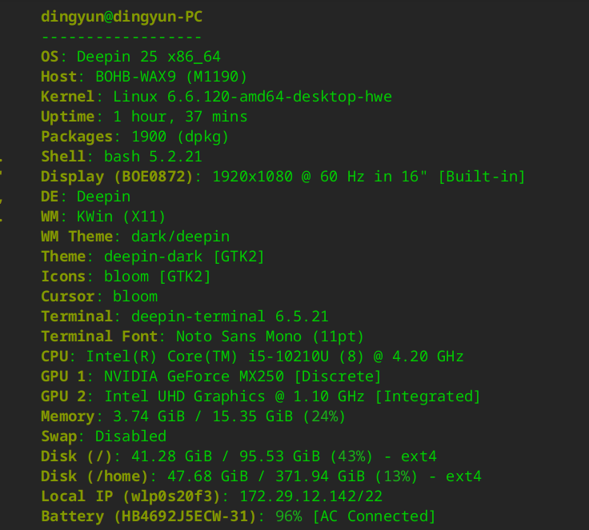The height and width of the screenshot is (530, 589).
Task: Click the Local IP address 172.29.12.142/22
Action: coord(306,496)
